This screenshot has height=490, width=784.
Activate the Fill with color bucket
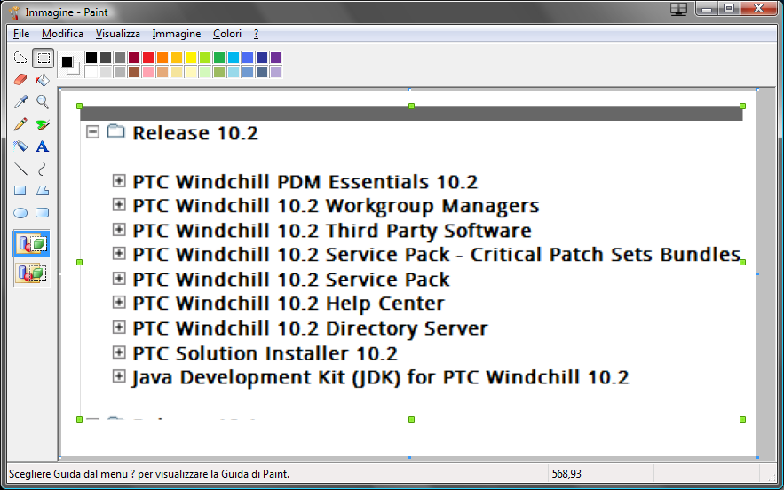pyautogui.click(x=43, y=80)
